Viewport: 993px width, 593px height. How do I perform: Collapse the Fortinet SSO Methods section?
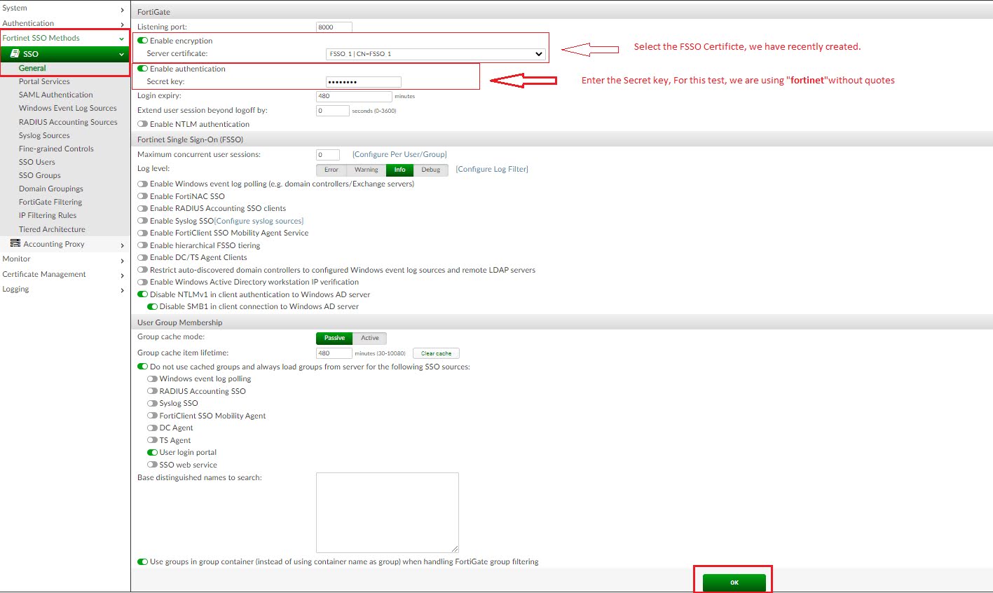pyautogui.click(x=122, y=39)
